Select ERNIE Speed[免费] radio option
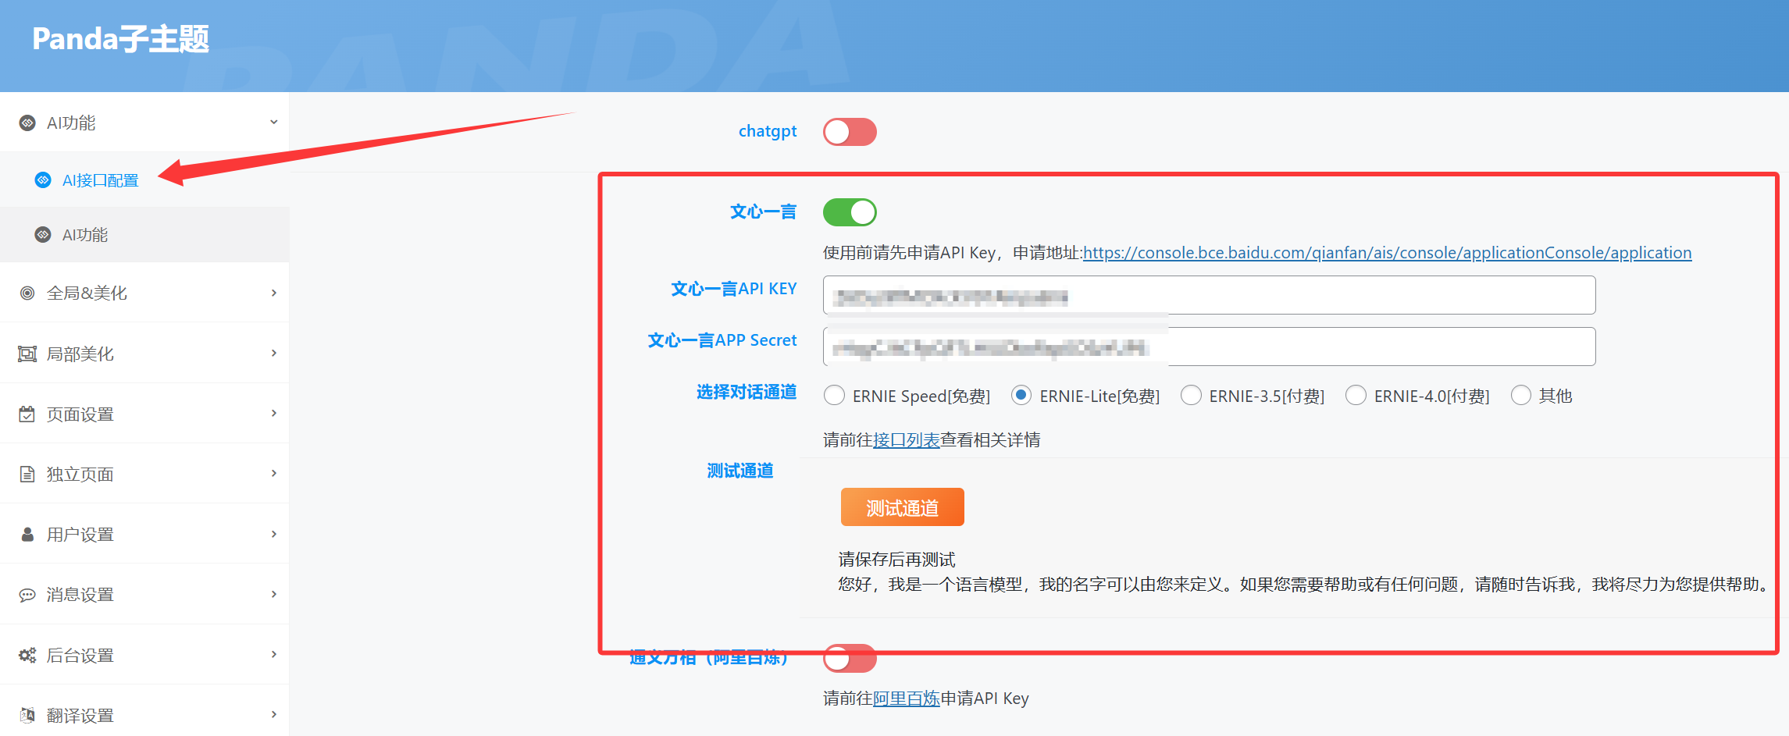This screenshot has width=1789, height=736. click(834, 395)
